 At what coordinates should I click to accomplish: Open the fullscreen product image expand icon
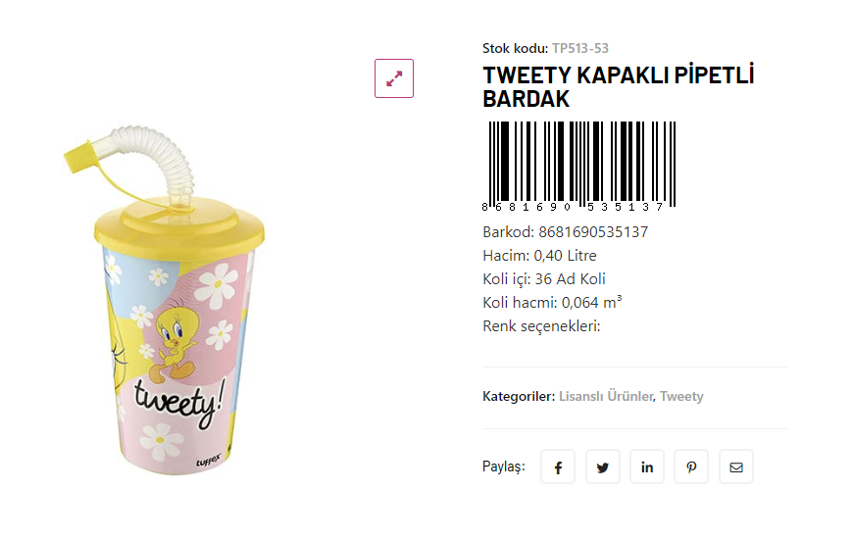tap(394, 78)
